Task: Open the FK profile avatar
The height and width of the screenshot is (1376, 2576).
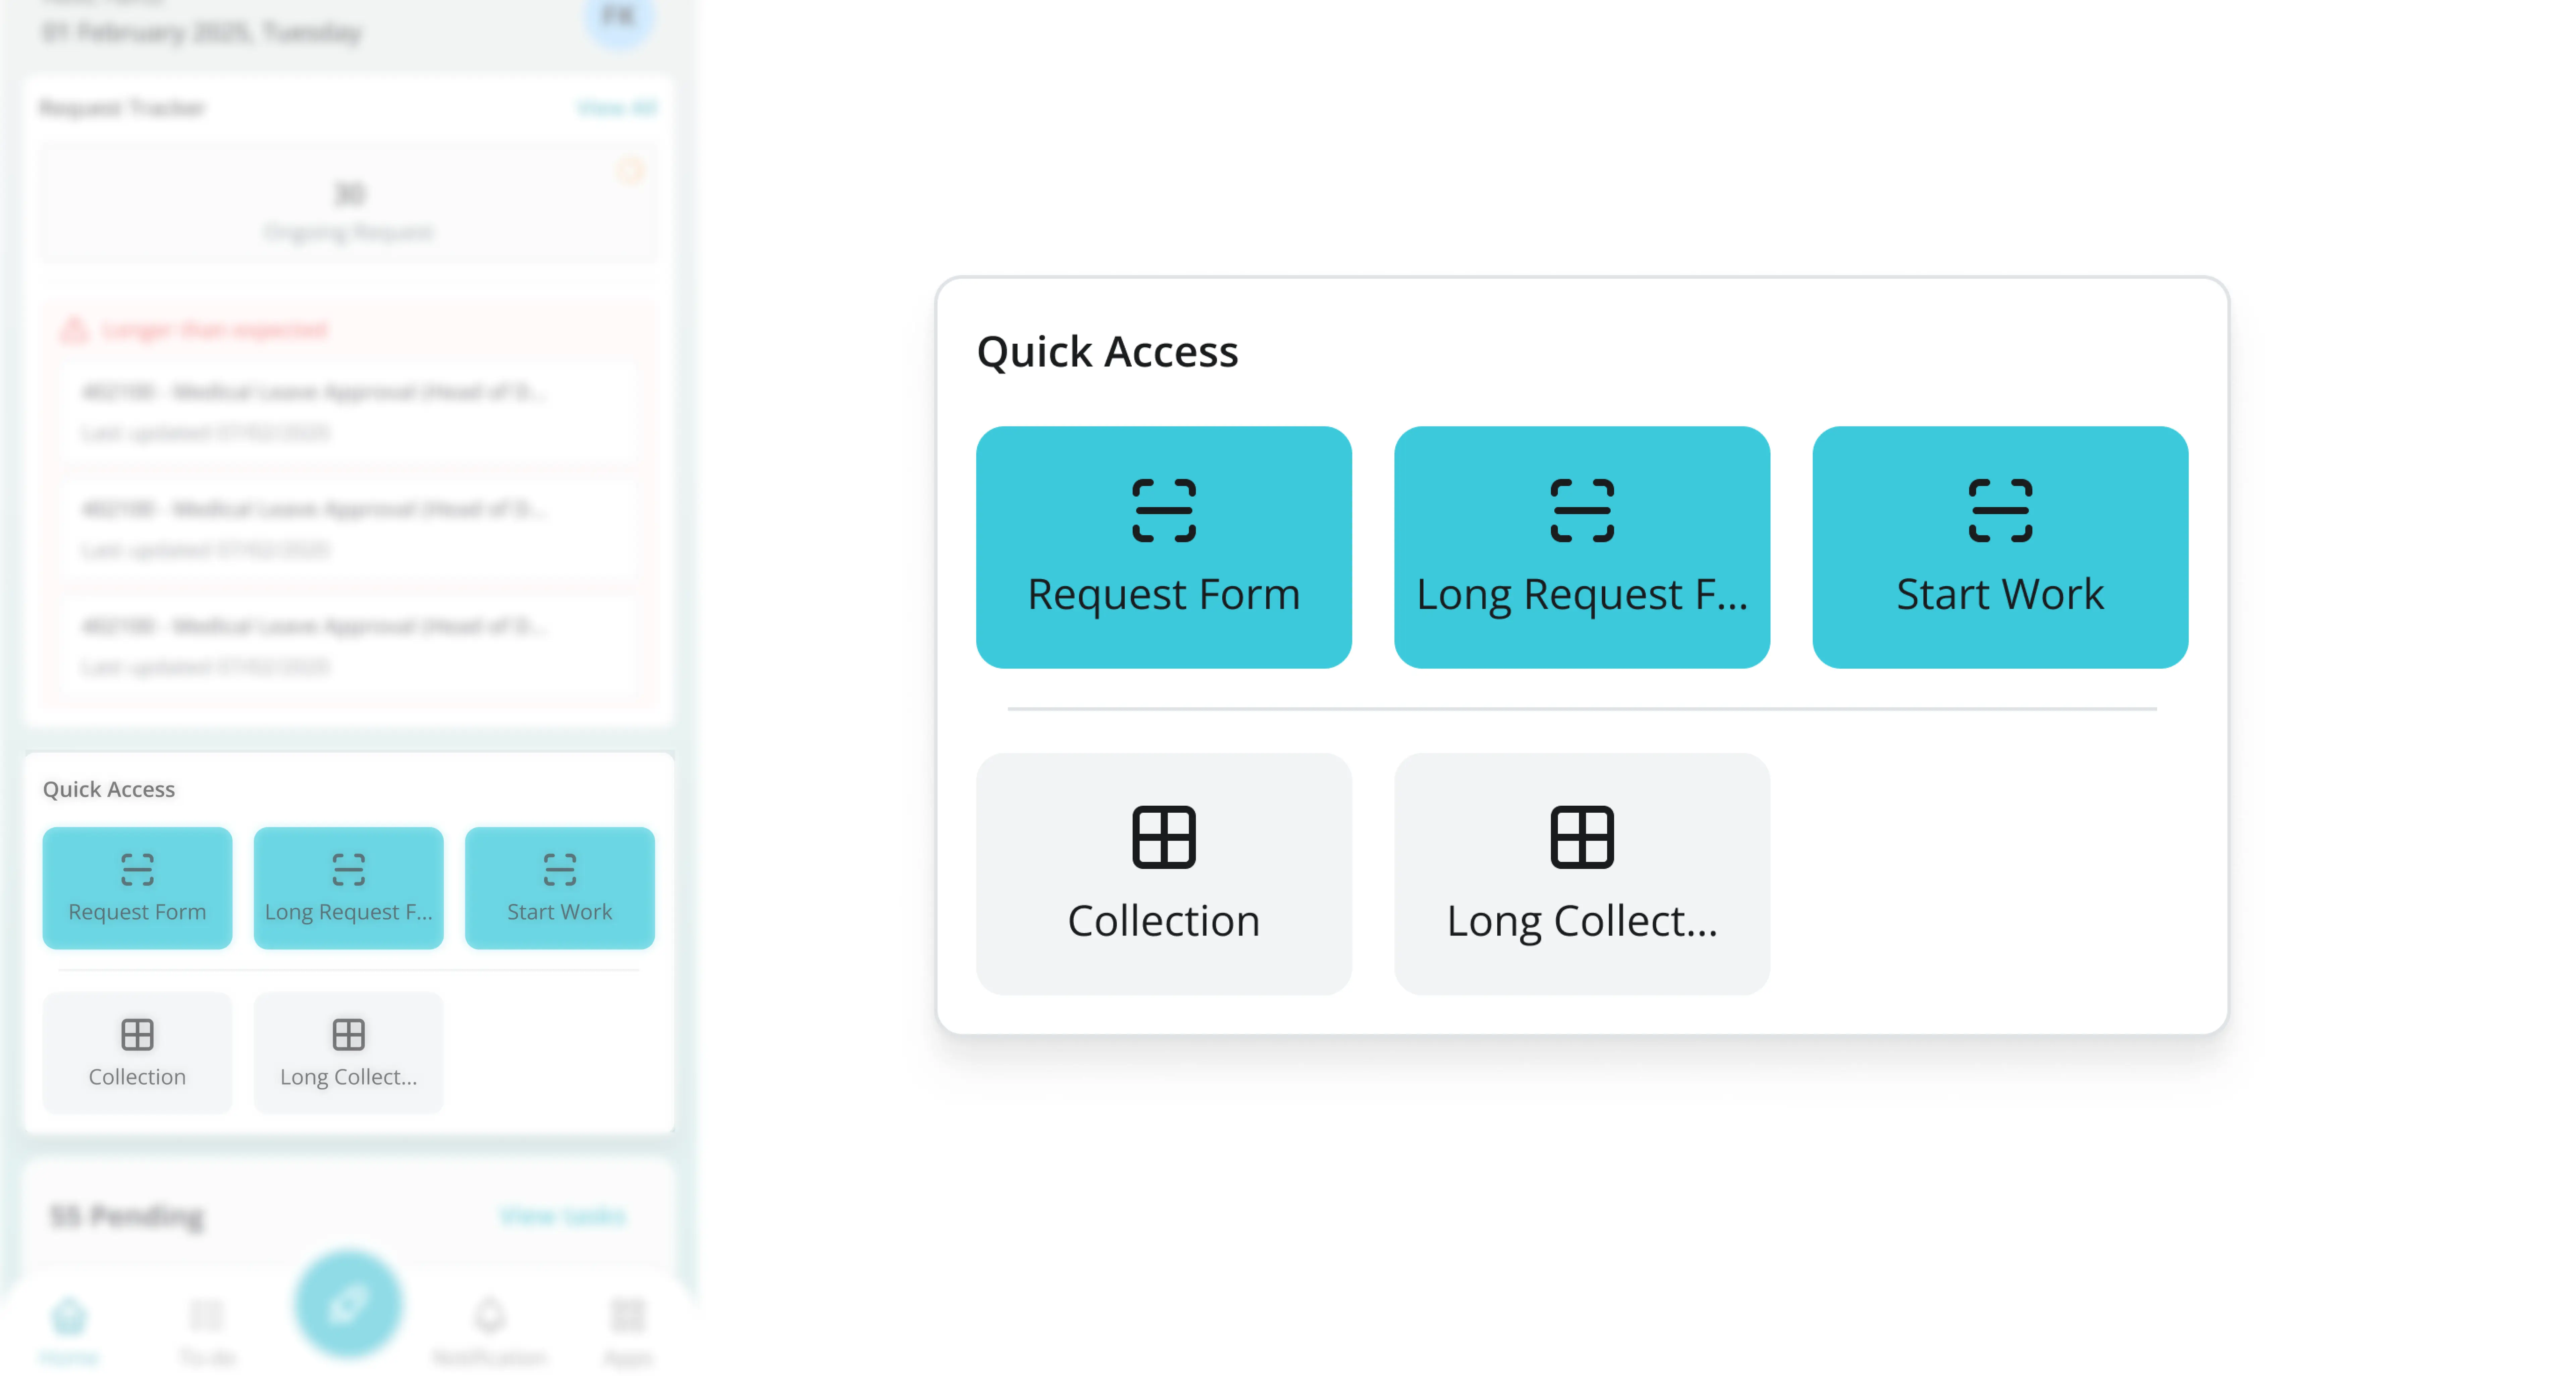Action: tap(619, 16)
